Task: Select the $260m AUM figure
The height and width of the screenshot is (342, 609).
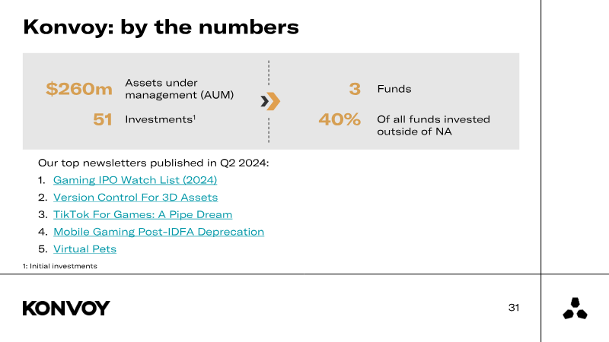Action: pos(78,89)
